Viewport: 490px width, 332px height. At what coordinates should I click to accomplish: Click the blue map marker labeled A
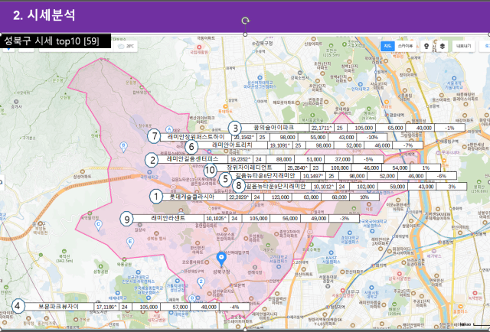tap(169, 130)
